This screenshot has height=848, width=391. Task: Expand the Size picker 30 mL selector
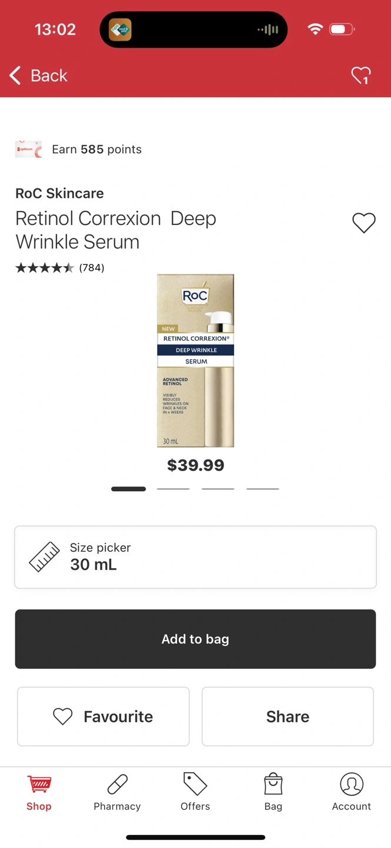[195, 557]
